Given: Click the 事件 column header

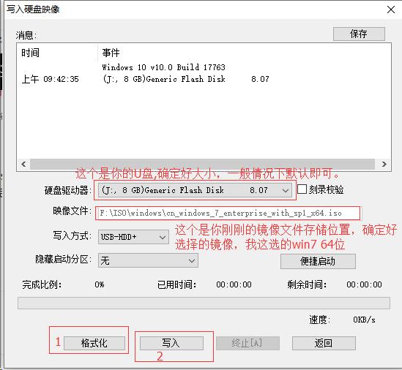Looking at the screenshot, I should click(x=111, y=53).
